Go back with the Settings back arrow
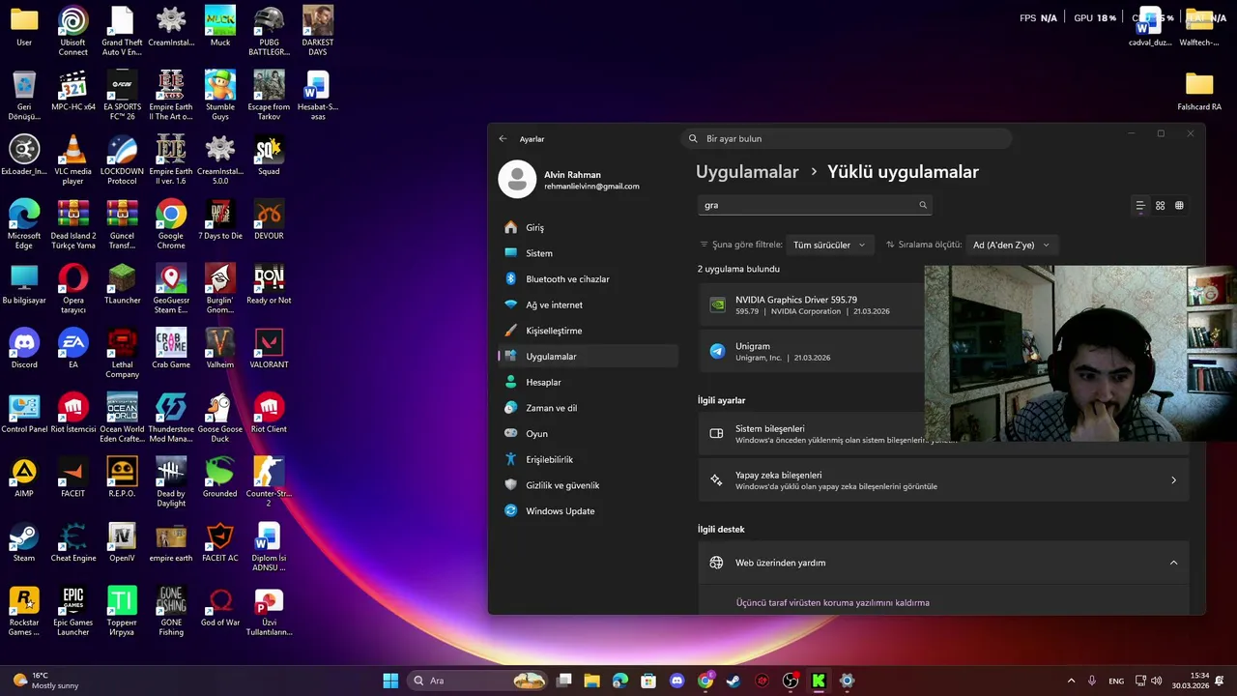Viewport: 1237px width, 696px height. tap(503, 139)
